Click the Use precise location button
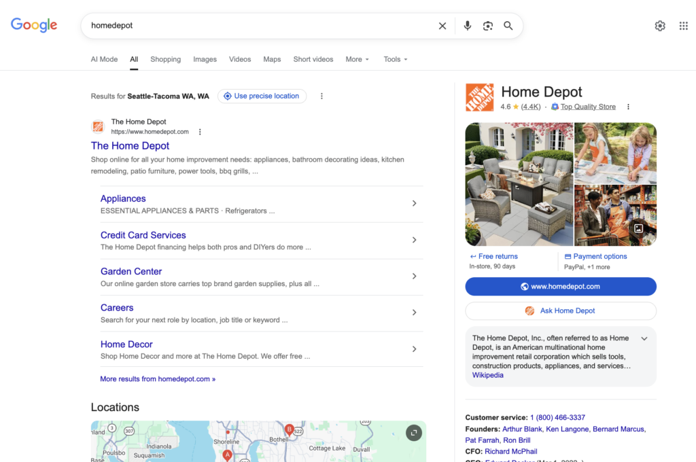Screen dimensions: 696x462 pyautogui.click(x=262, y=96)
